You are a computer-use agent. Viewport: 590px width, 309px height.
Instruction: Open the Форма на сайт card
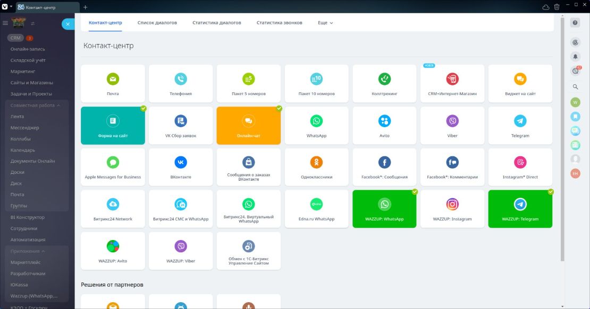tap(113, 126)
